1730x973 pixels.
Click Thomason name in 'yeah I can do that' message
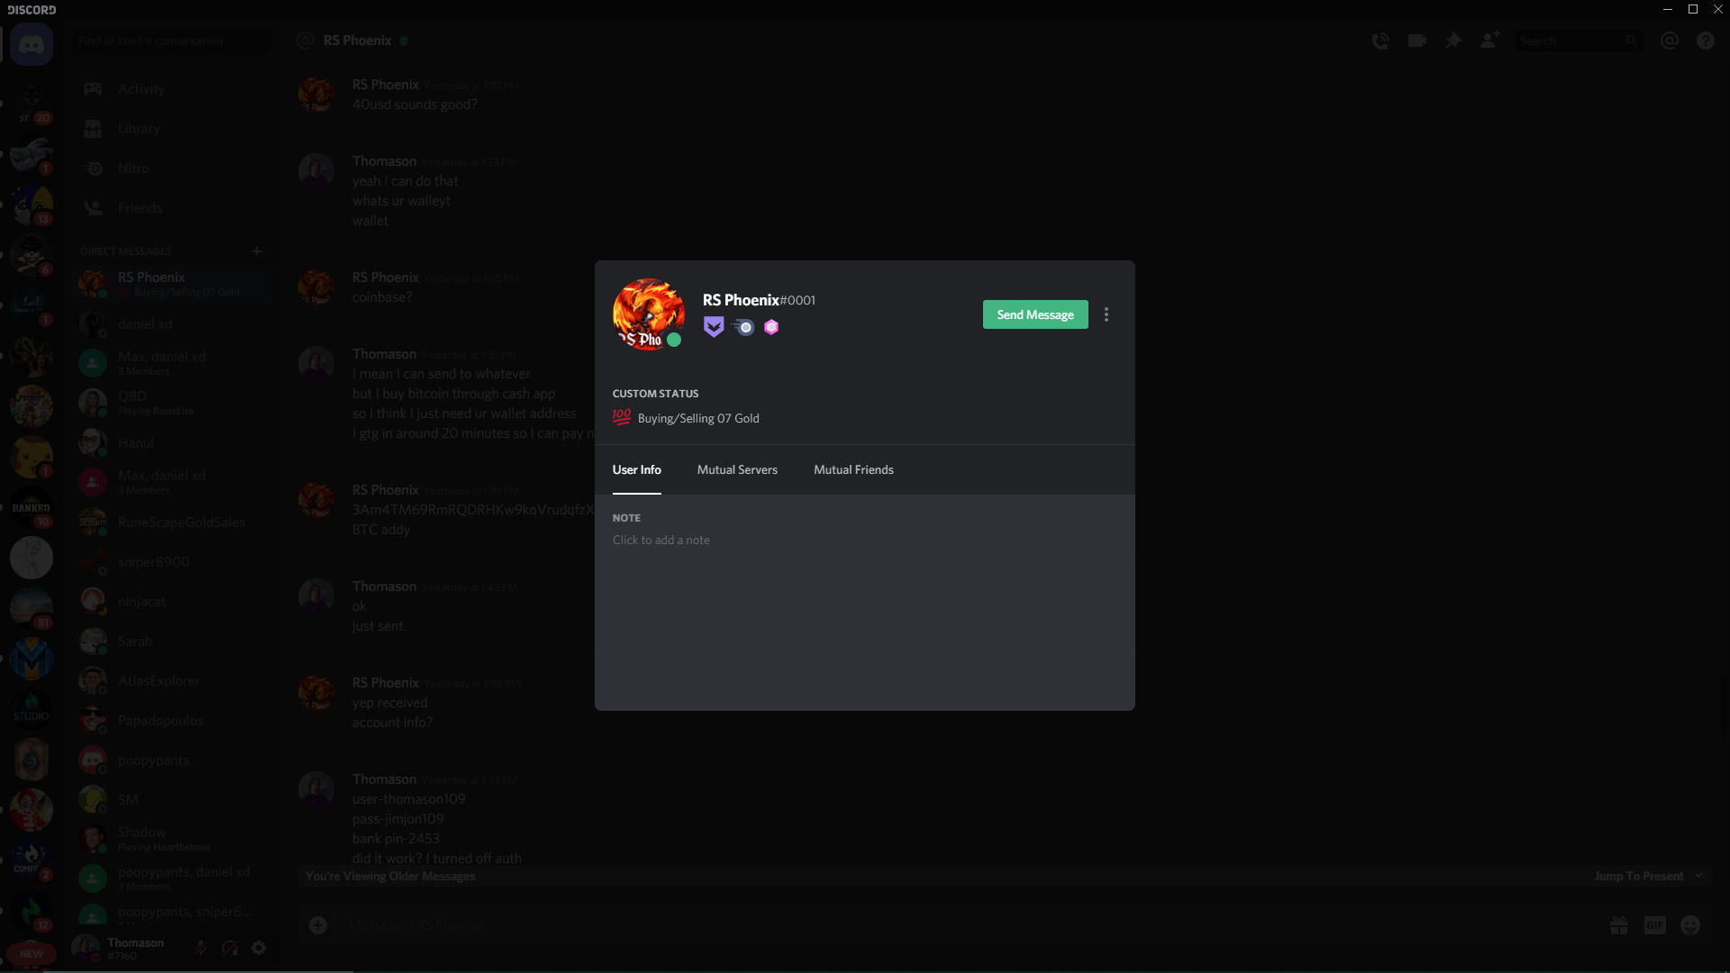click(x=385, y=161)
